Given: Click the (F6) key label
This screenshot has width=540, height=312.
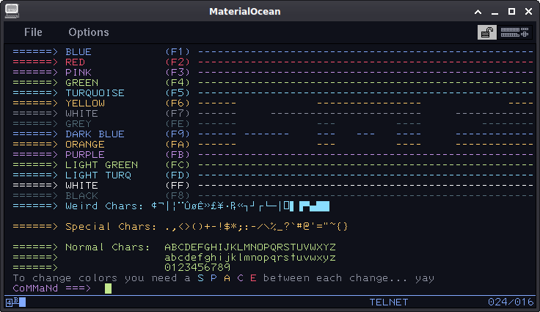Looking at the screenshot, I should (x=178, y=103).
